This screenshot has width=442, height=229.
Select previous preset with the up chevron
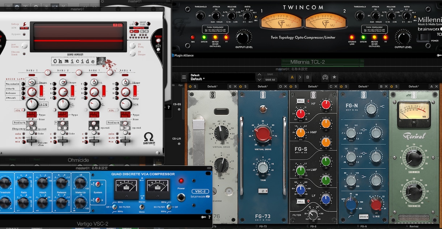click(x=259, y=75)
